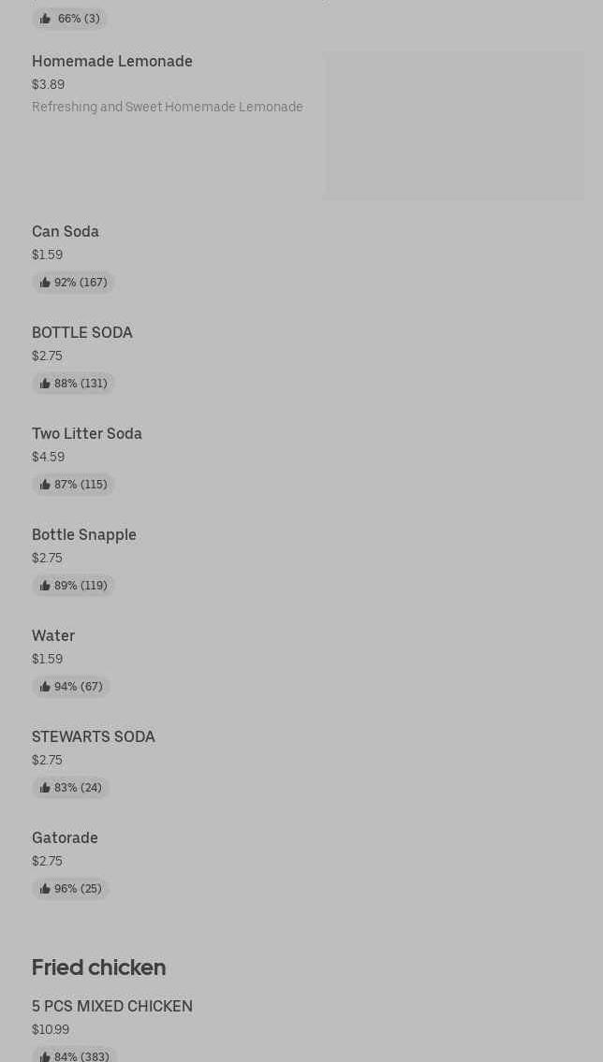Image resolution: width=603 pixels, height=1062 pixels.
Task: Choose the Two Litter Soda title
Action: coord(87,434)
